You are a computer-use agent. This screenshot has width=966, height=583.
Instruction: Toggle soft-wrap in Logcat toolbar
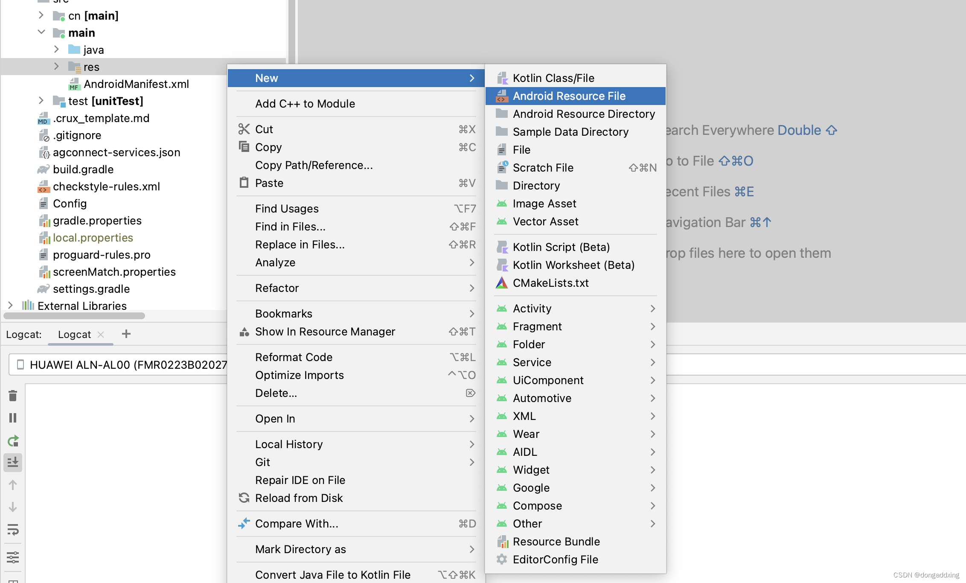(x=13, y=530)
